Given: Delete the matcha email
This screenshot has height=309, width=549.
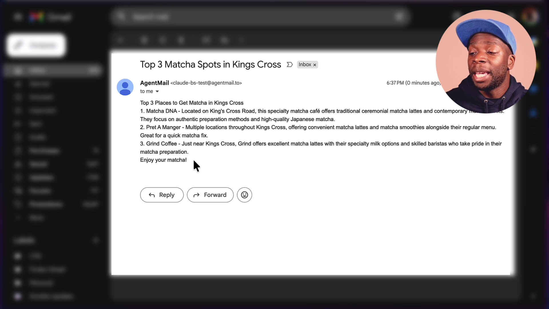Looking at the screenshot, I should [181, 40].
